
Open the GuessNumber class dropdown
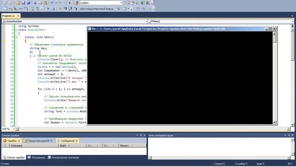pyautogui.click(x=147, y=21)
